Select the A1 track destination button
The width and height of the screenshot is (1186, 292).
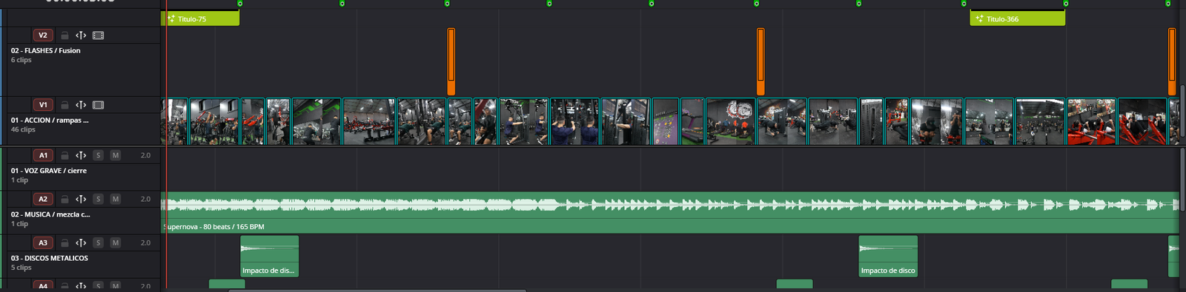point(42,155)
